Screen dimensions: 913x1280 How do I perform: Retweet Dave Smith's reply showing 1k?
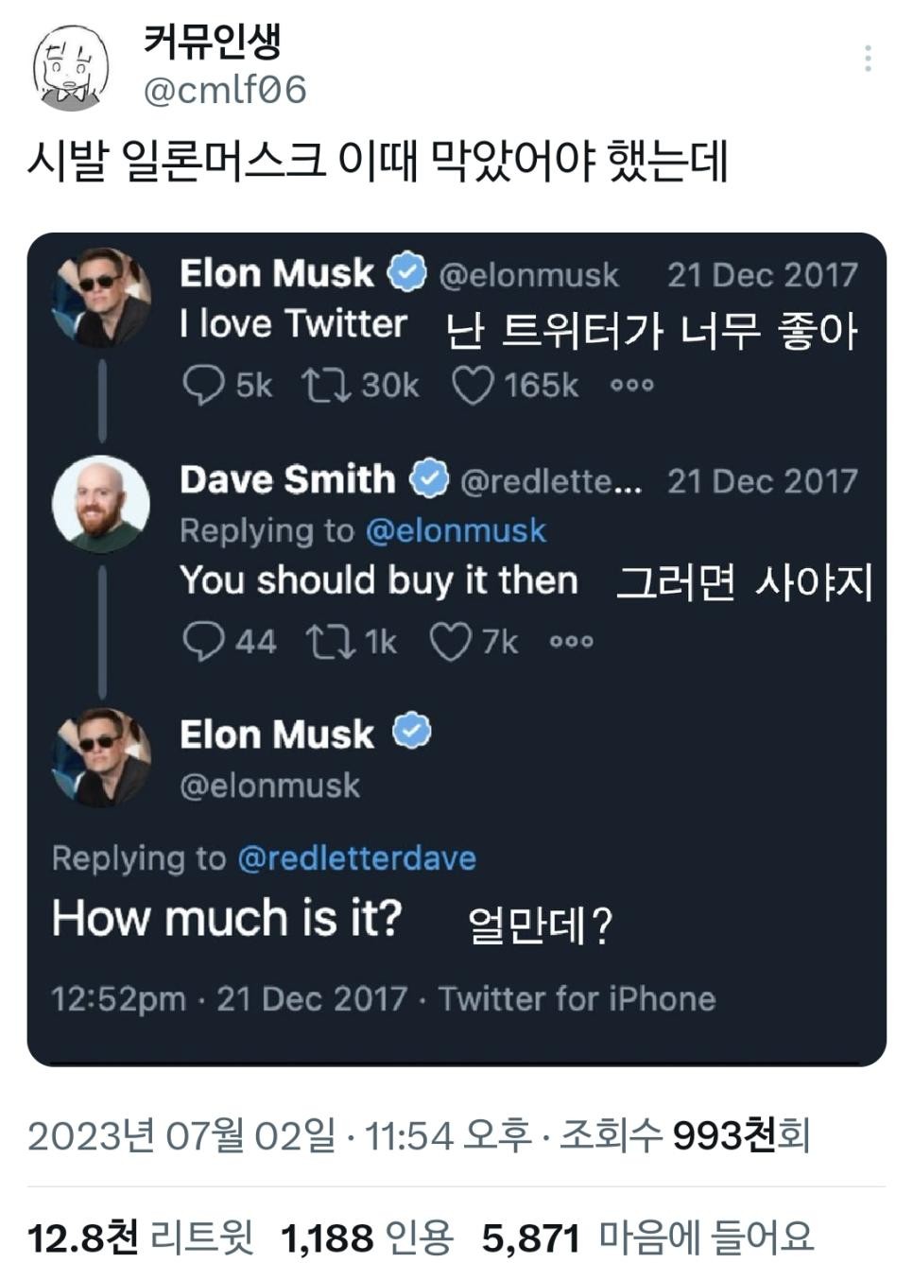click(x=330, y=642)
